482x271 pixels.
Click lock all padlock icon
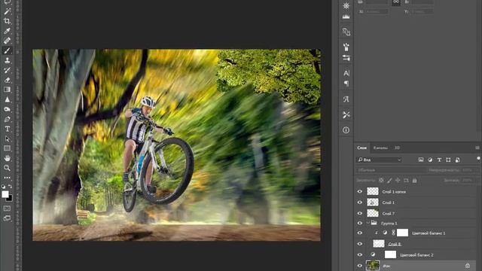click(x=414, y=181)
